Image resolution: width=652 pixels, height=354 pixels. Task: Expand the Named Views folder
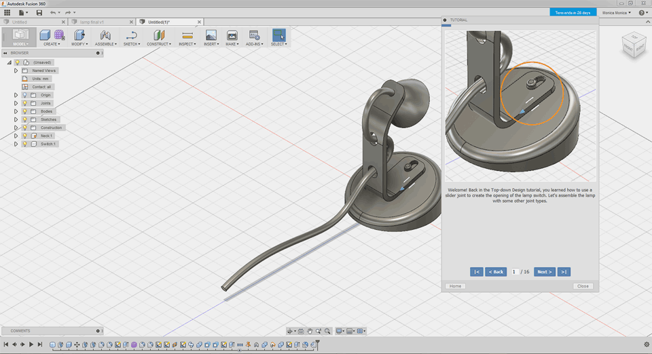pyautogui.click(x=16, y=71)
